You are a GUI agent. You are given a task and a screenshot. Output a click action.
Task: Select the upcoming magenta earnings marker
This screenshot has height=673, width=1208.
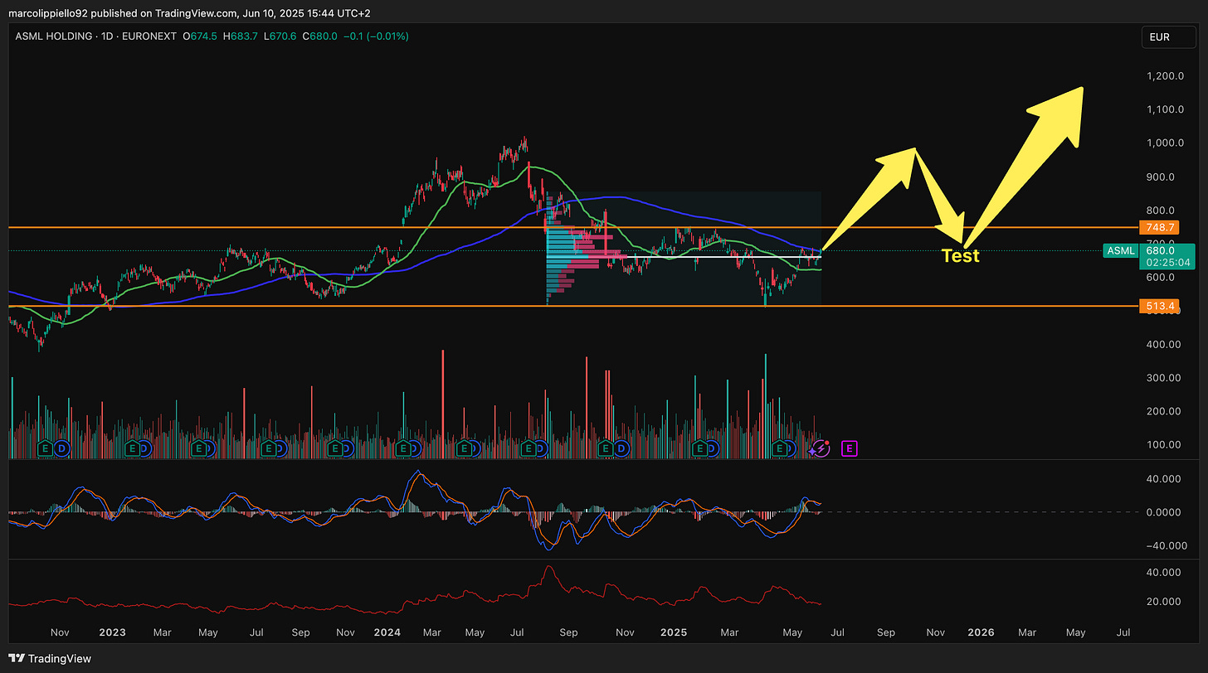(x=849, y=448)
